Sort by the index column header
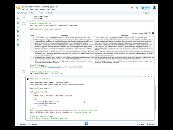Screen dimensions: 173x130 point(32,35)
